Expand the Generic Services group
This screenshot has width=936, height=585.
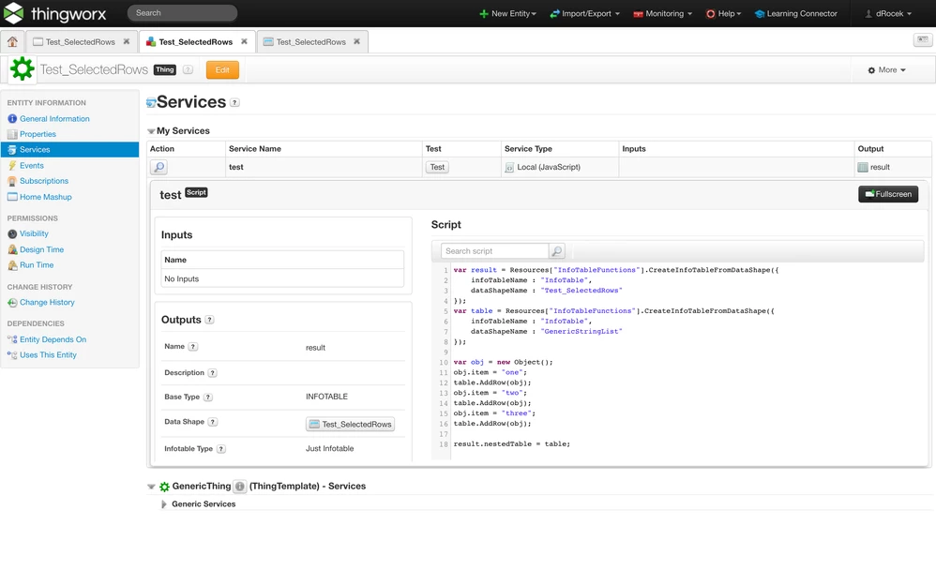pos(163,504)
